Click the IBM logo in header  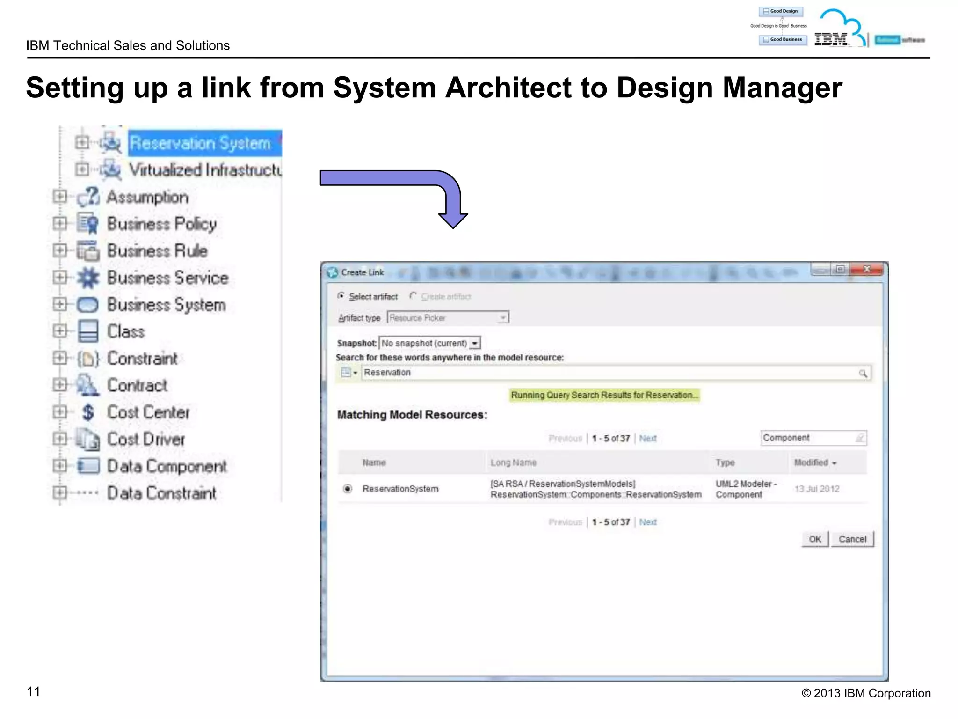click(831, 39)
